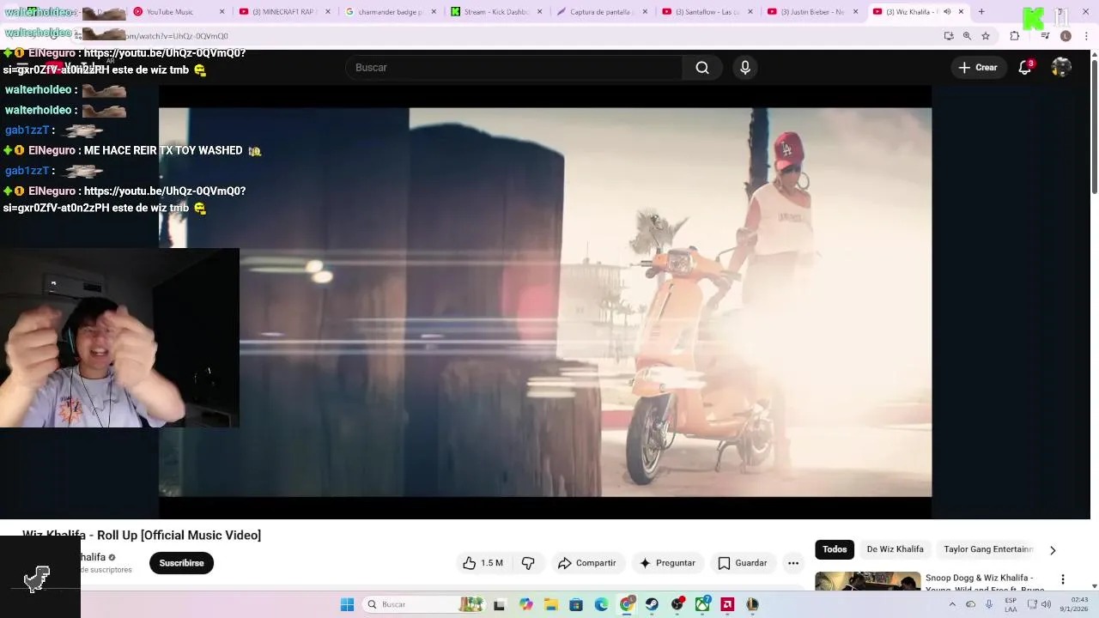Click tray microphone icon

[x=989, y=604]
